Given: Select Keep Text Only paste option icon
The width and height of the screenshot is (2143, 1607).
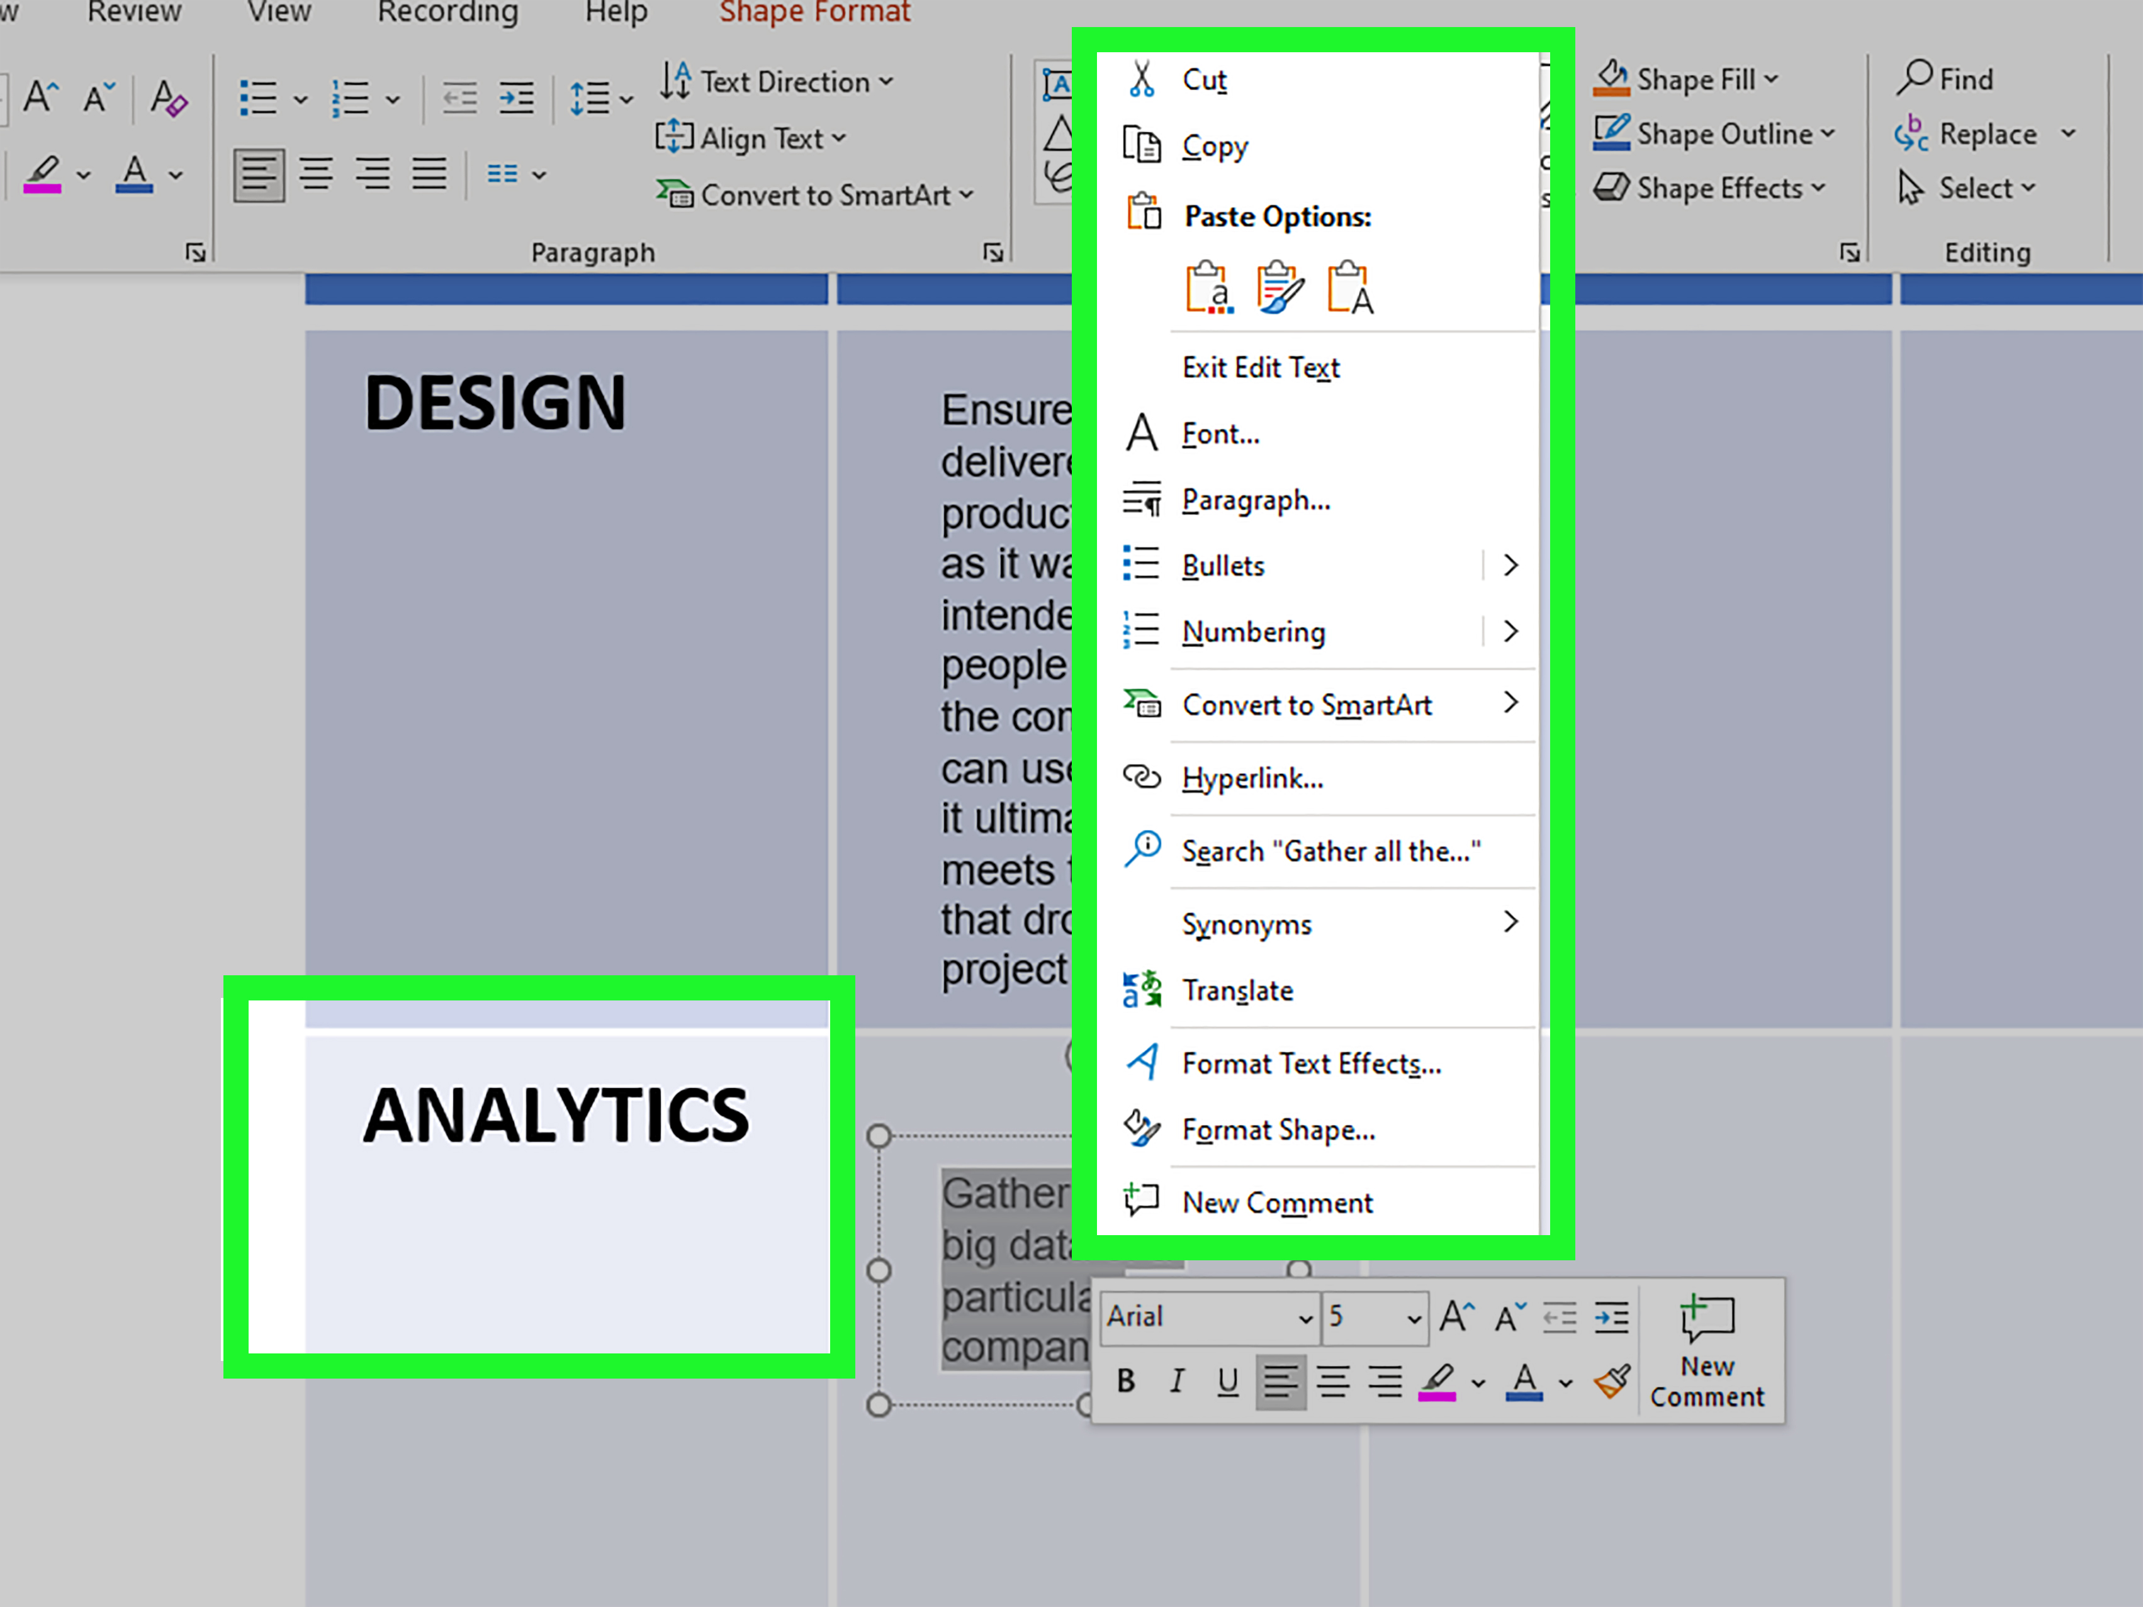Looking at the screenshot, I should click(x=1351, y=288).
